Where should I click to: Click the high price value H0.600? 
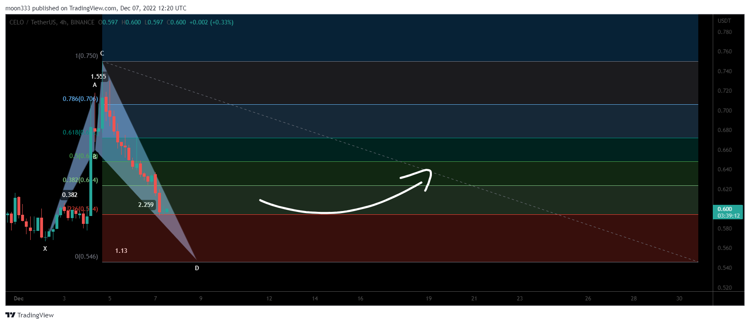click(x=131, y=22)
